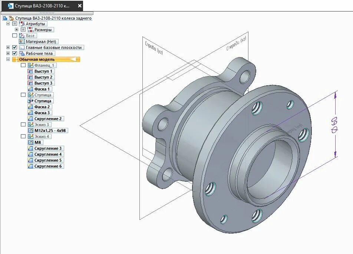Image resolution: width=353 pixels, height=254 pixels.
Task: Select the Скругление 5 tree item
Action: pyautogui.click(x=46, y=160)
